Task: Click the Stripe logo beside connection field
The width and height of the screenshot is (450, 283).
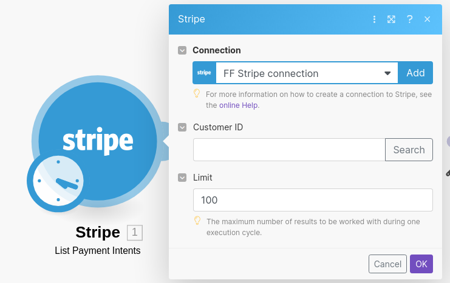Action: click(x=204, y=73)
